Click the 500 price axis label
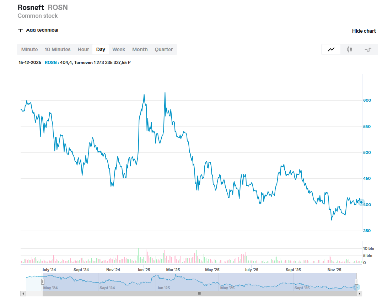This screenshot has height=301, width=388. [367, 152]
